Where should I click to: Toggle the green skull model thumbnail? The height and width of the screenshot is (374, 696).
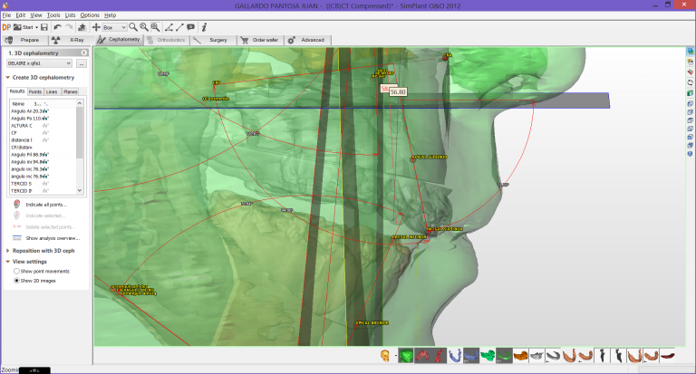tap(405, 356)
